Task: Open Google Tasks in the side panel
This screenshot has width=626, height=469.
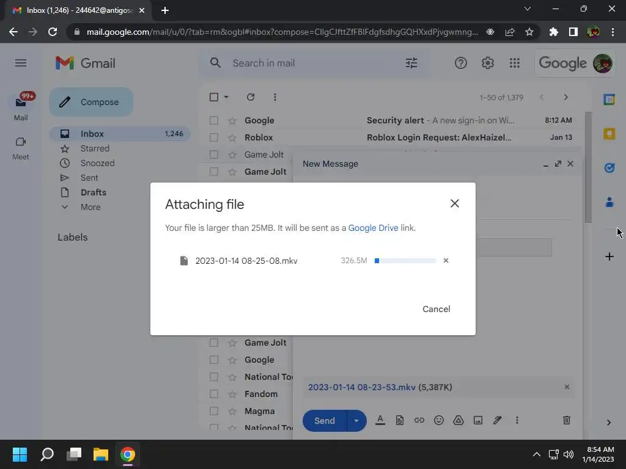Action: pos(609,168)
